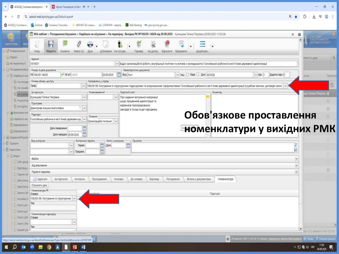Image resolution: width=339 pixels, height=254 pixels.
Task: Open calendar for Дата передачі
Action: (84, 134)
